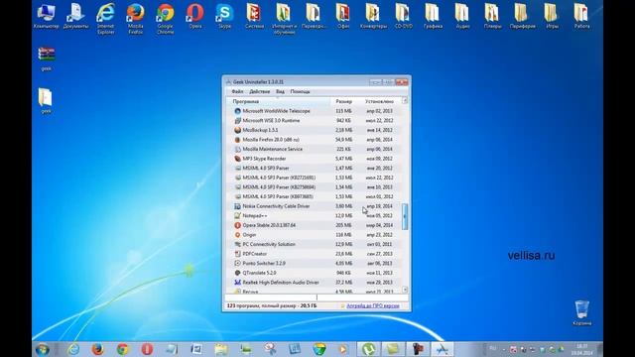Select the Opera desktop shortcut
The width and height of the screenshot is (635, 357).
[x=194, y=16]
